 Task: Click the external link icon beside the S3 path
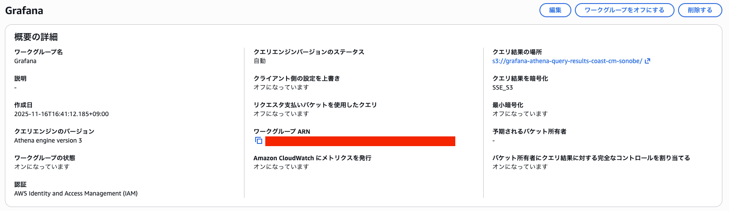click(x=648, y=61)
